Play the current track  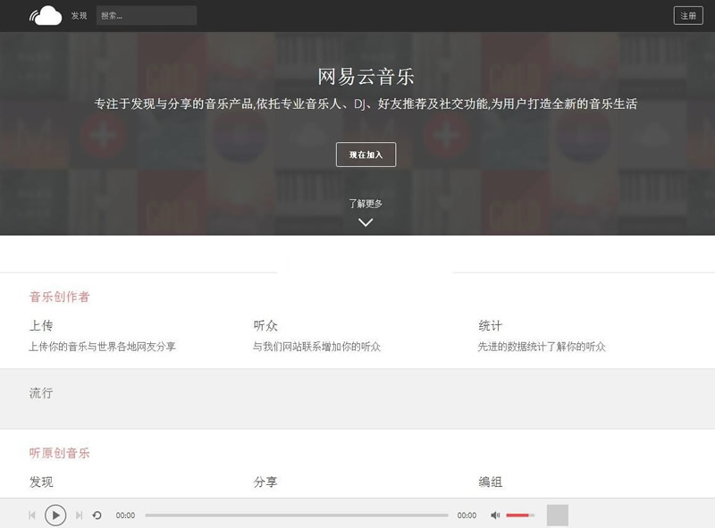55,515
